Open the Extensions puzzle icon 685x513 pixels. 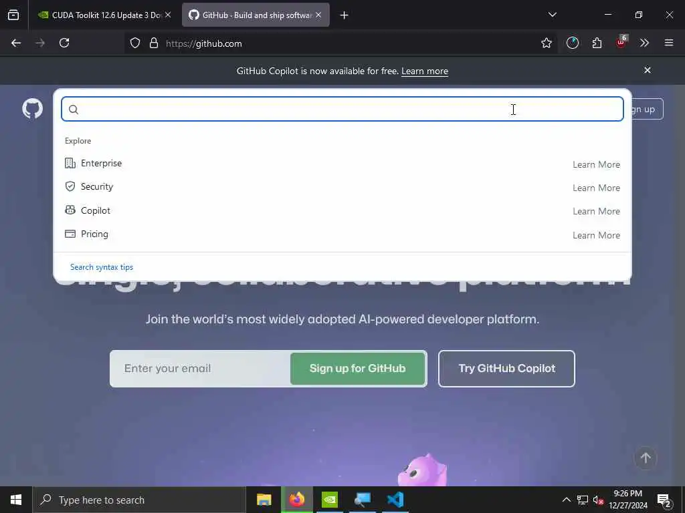[x=597, y=43]
